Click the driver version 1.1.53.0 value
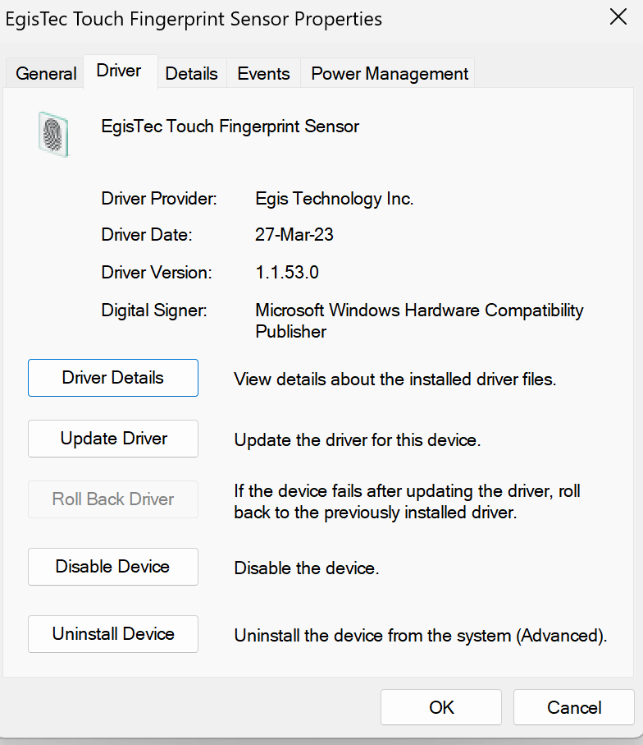The image size is (643, 745). coord(287,273)
